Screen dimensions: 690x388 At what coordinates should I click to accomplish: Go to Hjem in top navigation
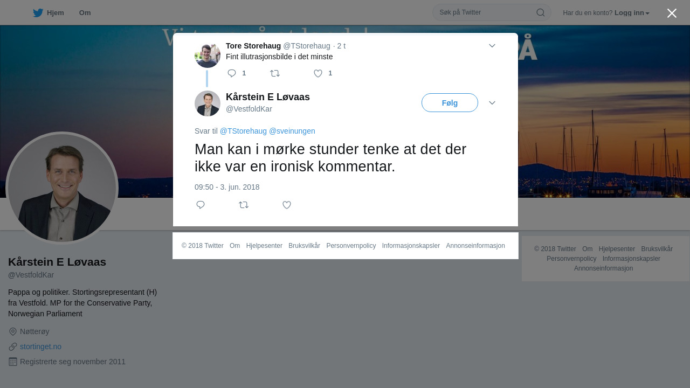point(56,13)
